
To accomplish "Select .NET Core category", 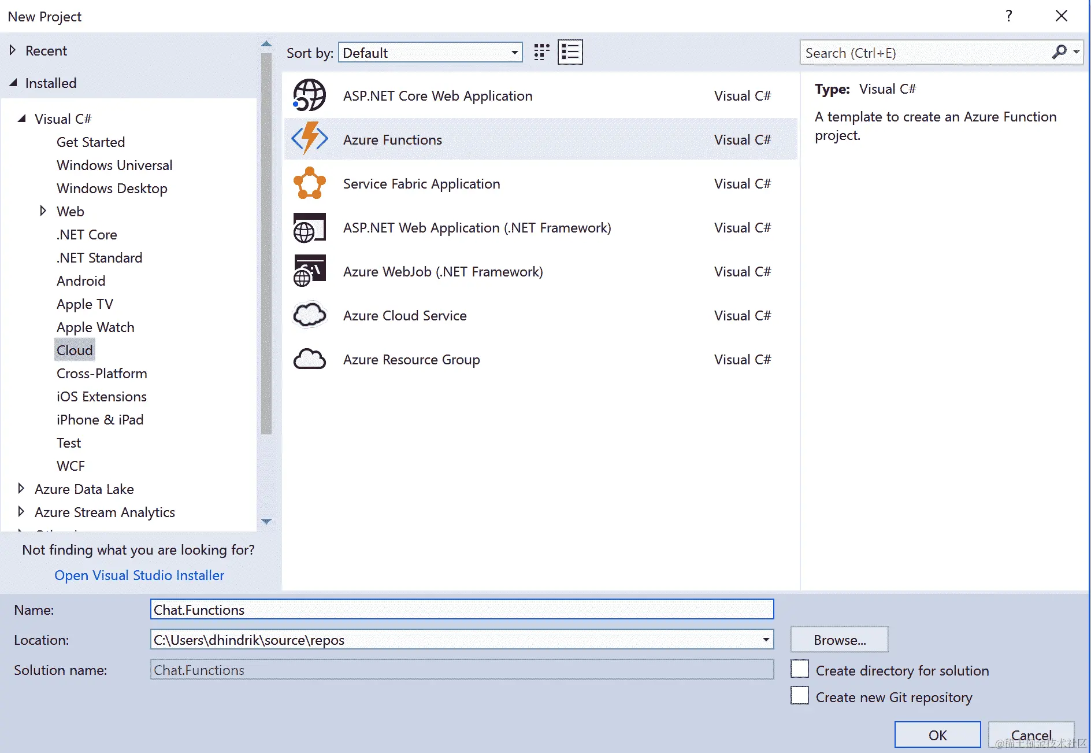I will [x=87, y=234].
